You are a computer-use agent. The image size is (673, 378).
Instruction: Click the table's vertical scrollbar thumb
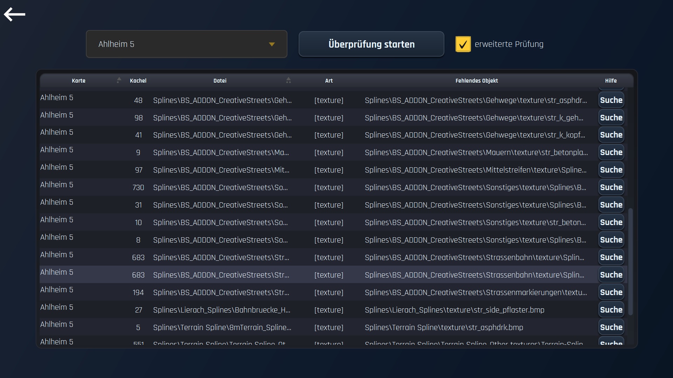630,261
